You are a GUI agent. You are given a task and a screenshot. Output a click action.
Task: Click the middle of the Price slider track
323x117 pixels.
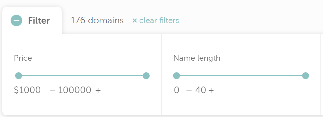coord(82,76)
